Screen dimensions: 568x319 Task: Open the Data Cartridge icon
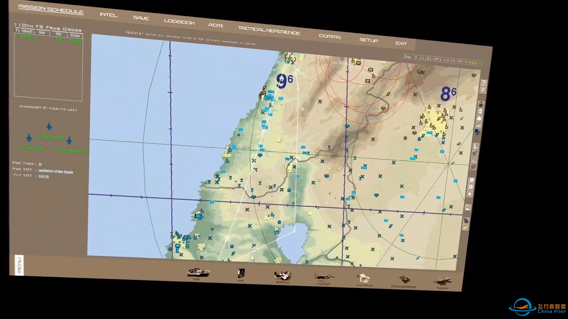click(404, 280)
